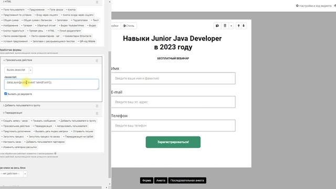Add QR код Mobile element
Screen dimensions: 336x189
pyautogui.click(x=87, y=41)
